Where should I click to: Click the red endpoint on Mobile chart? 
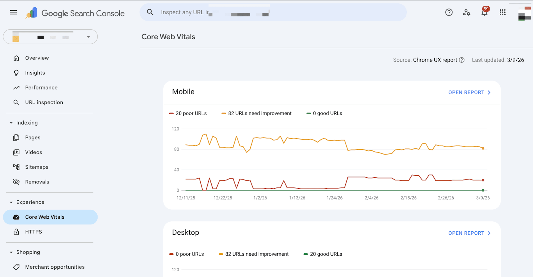[x=483, y=180]
